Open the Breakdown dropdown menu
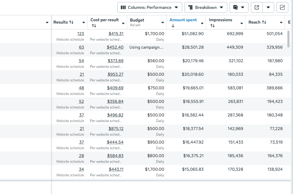Image resolution: width=293 pixels, height=194 pixels. [205, 7]
